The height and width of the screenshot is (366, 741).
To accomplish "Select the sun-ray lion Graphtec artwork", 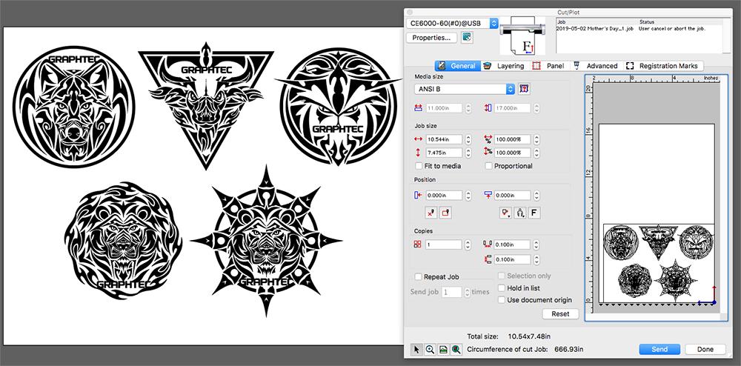I will coord(266,240).
